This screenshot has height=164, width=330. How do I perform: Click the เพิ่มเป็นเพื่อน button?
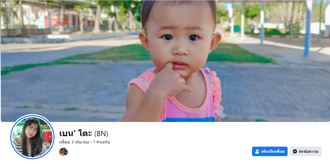(270, 151)
